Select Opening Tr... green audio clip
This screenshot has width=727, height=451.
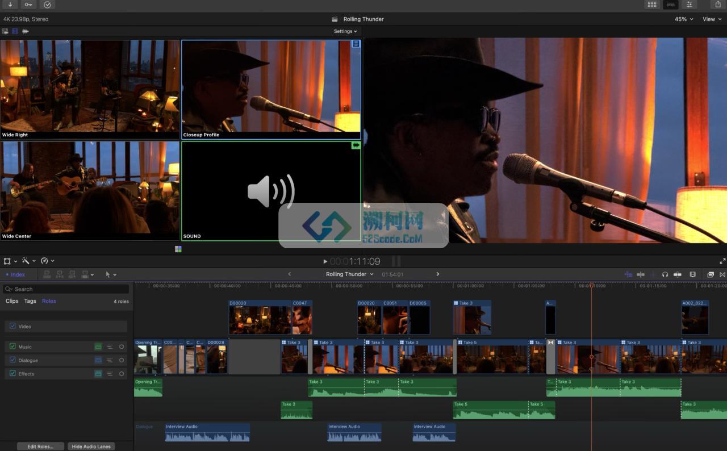point(148,387)
